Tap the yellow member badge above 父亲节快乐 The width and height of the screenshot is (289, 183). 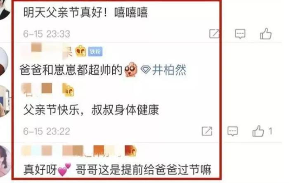68,90
